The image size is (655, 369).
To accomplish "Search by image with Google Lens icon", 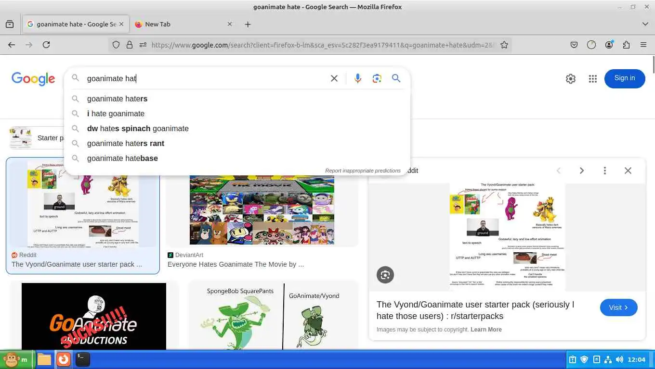I will coord(377,78).
